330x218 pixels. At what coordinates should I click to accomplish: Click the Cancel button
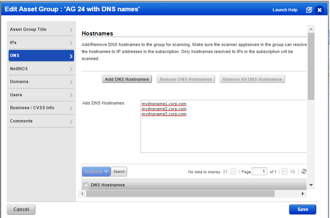tap(21, 209)
